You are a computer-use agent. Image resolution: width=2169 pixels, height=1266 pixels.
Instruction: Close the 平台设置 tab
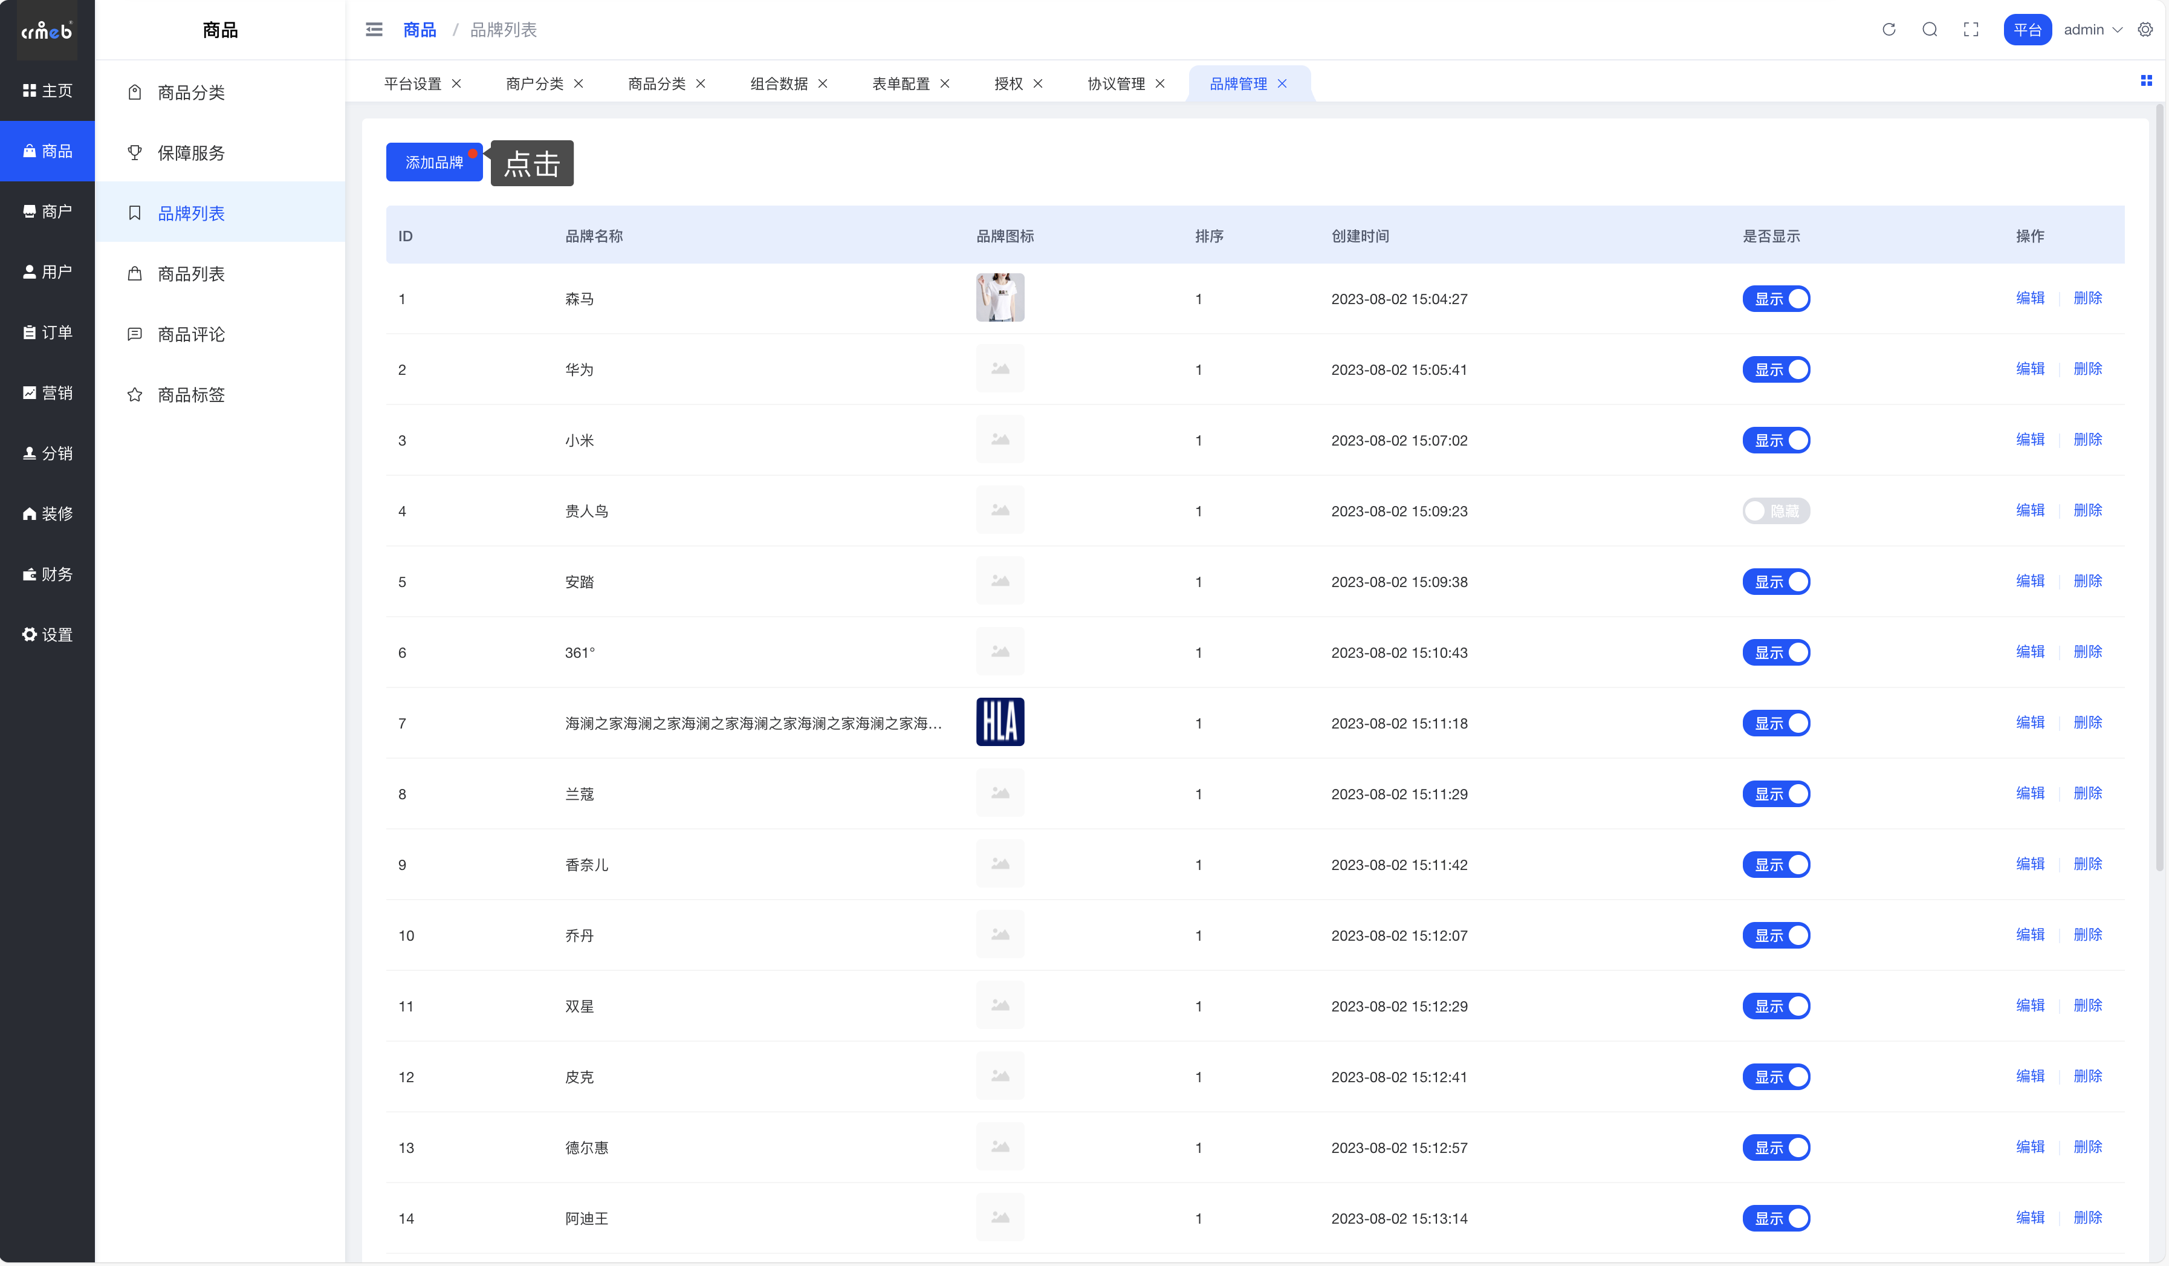click(457, 83)
